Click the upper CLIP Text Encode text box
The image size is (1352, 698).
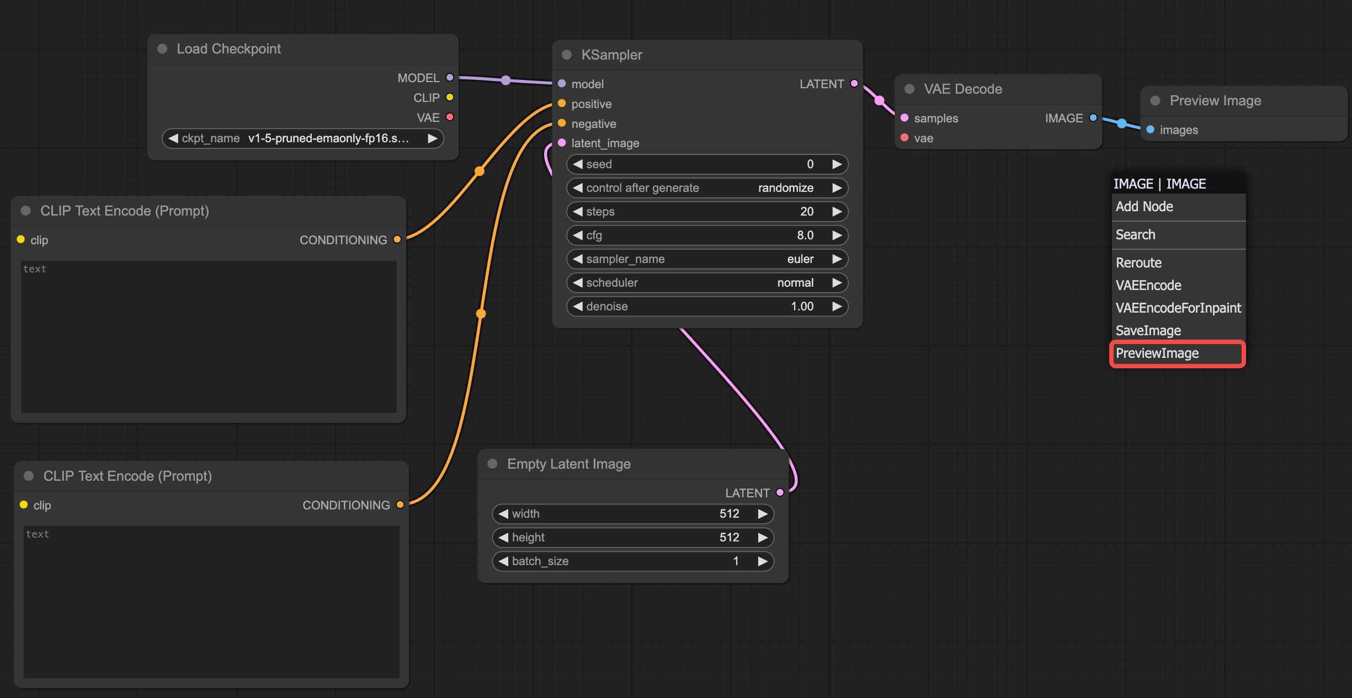click(209, 336)
